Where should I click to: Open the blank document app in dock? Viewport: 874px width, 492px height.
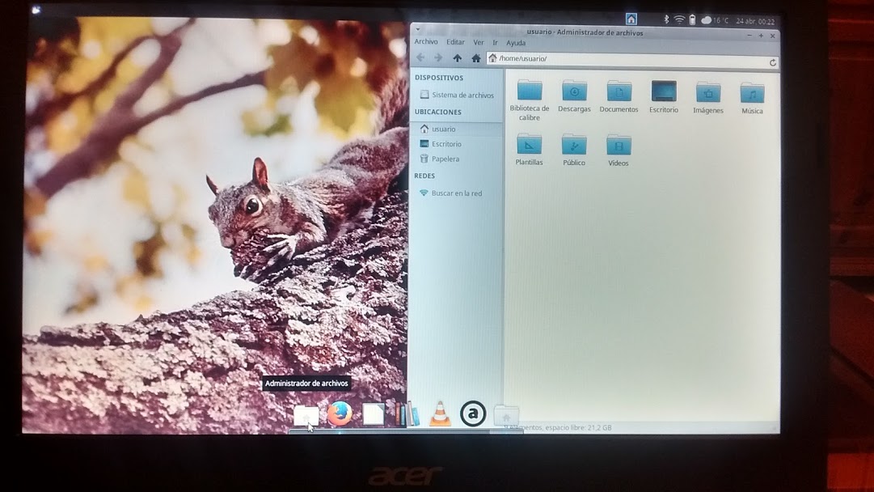click(x=373, y=414)
